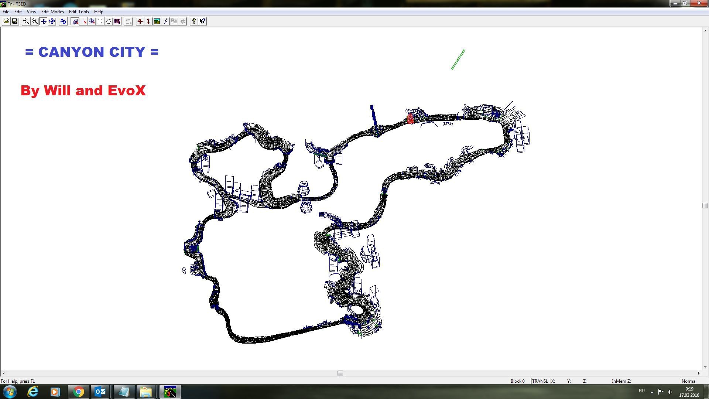This screenshot has height=399, width=709.
Task: Click the 'By Will and EvoX' text
Action: [83, 91]
